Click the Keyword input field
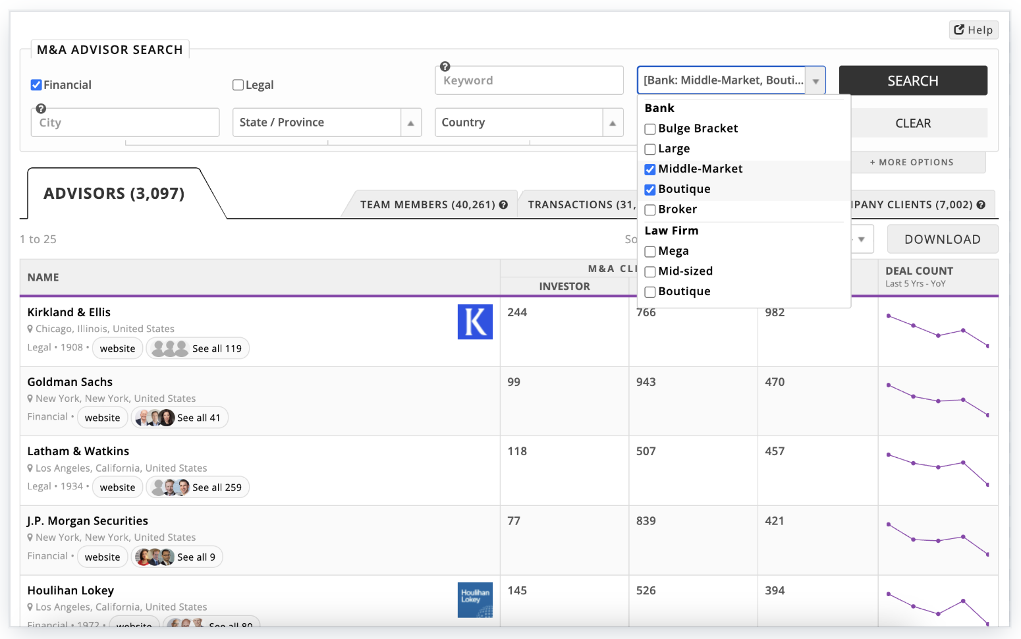Image resolution: width=1021 pixels, height=639 pixels. 529,80
